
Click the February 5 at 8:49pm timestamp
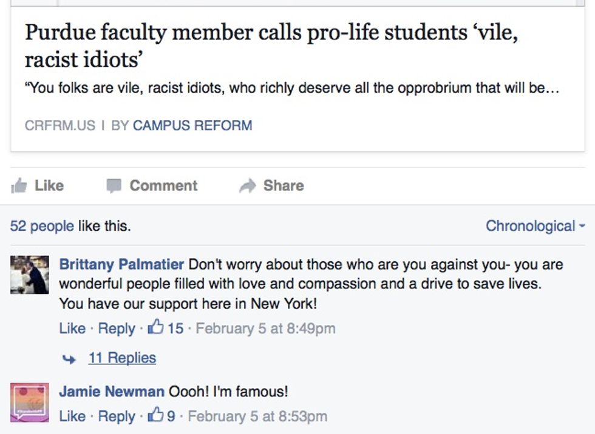tap(265, 329)
